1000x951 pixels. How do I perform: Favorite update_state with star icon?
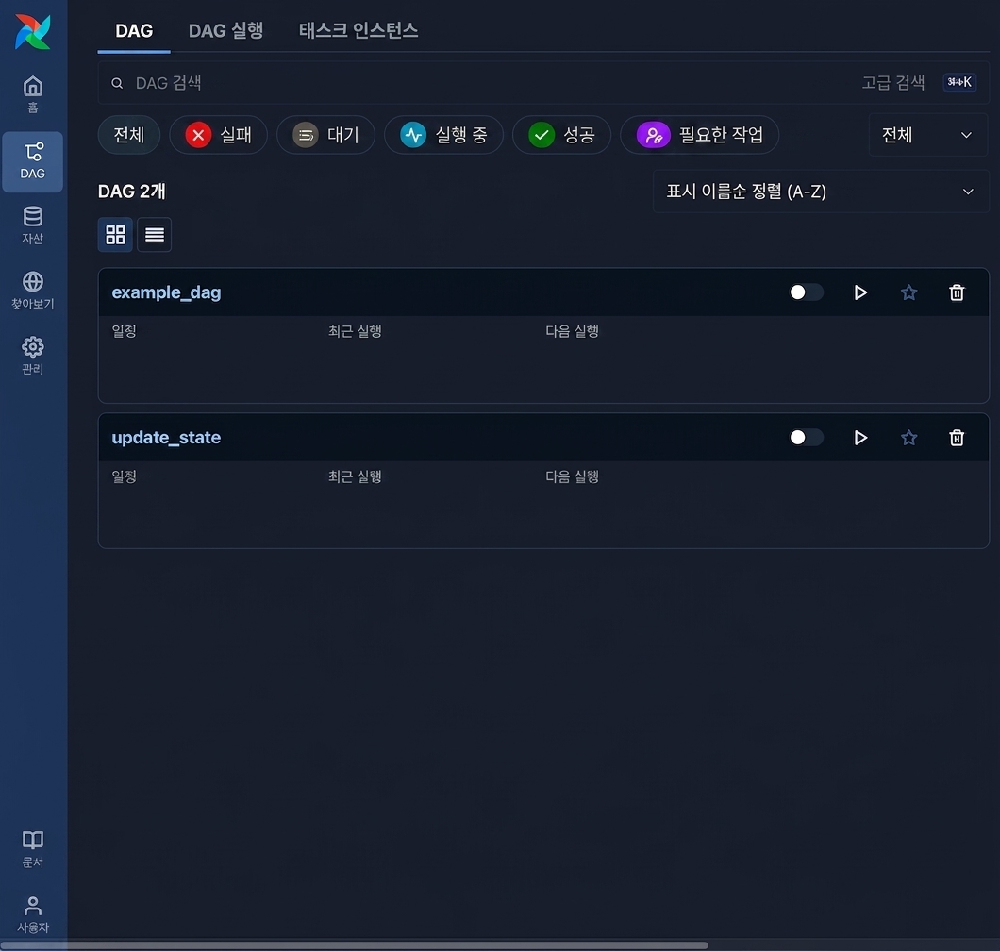point(908,438)
